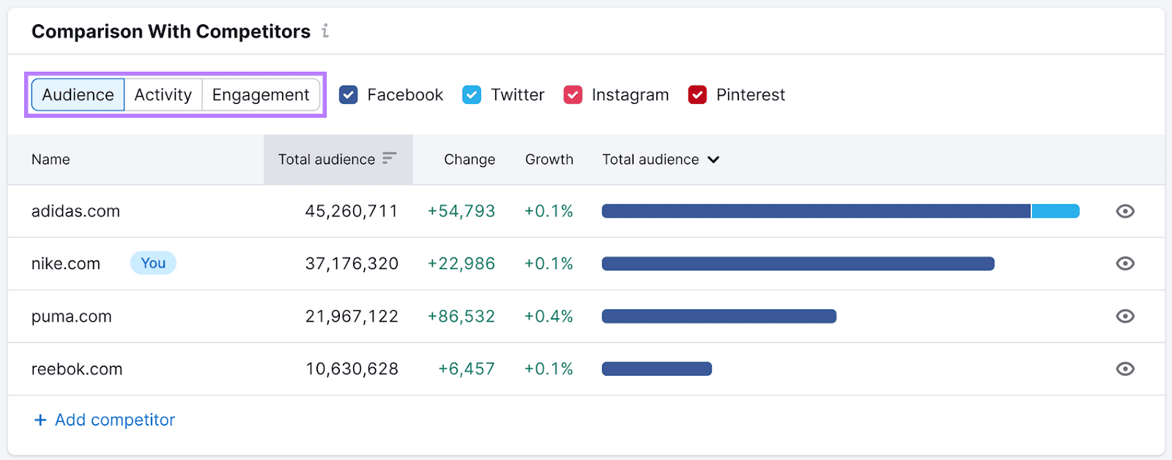Click the info icon beside Comparison With Competitors

[x=325, y=31]
